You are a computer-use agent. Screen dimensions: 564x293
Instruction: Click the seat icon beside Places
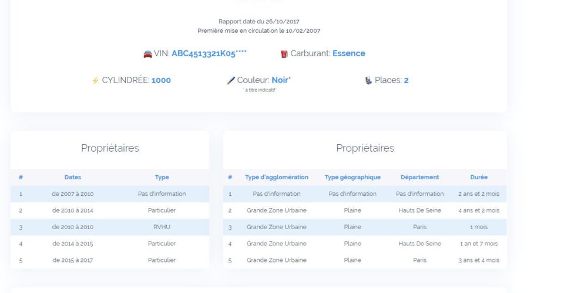click(x=368, y=80)
